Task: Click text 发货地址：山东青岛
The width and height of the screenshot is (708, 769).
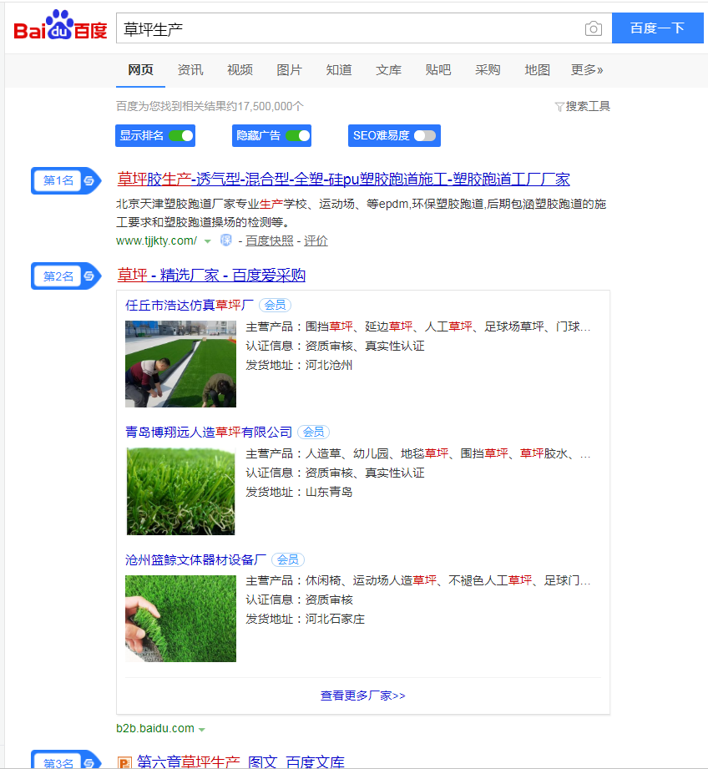Action: pos(299,493)
